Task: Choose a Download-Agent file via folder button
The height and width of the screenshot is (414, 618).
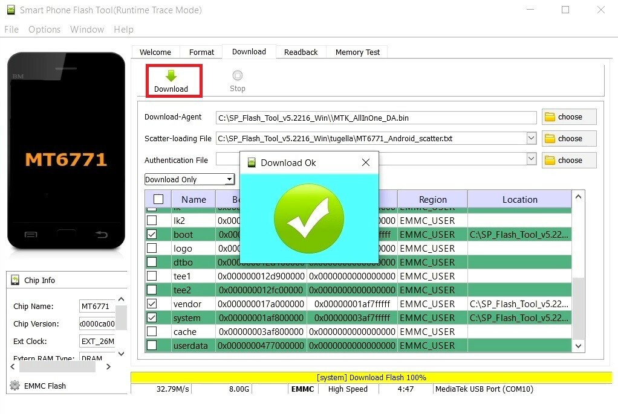Action: click(x=569, y=117)
